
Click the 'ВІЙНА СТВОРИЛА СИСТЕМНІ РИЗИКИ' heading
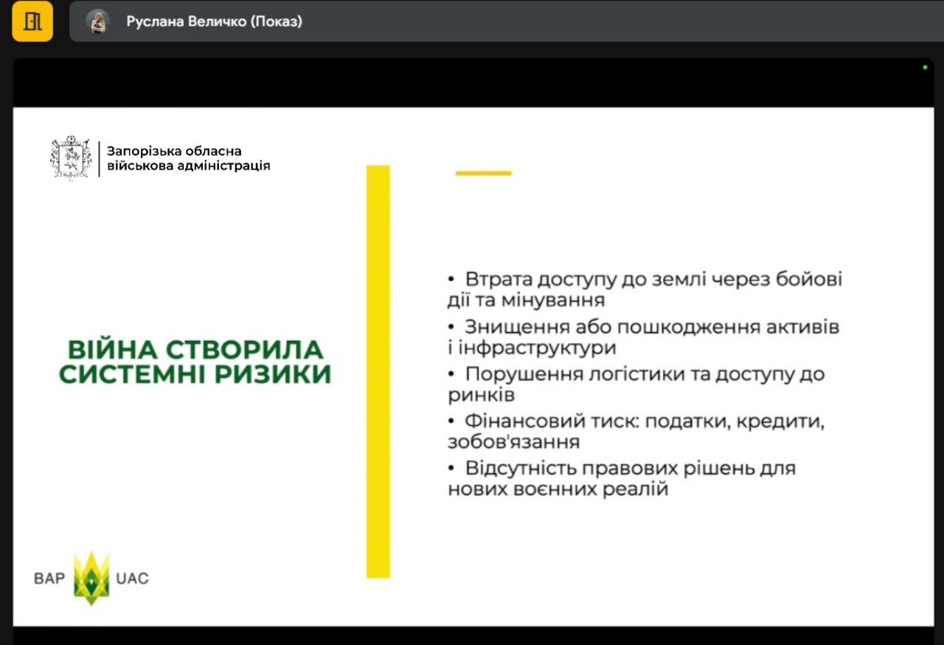195,362
